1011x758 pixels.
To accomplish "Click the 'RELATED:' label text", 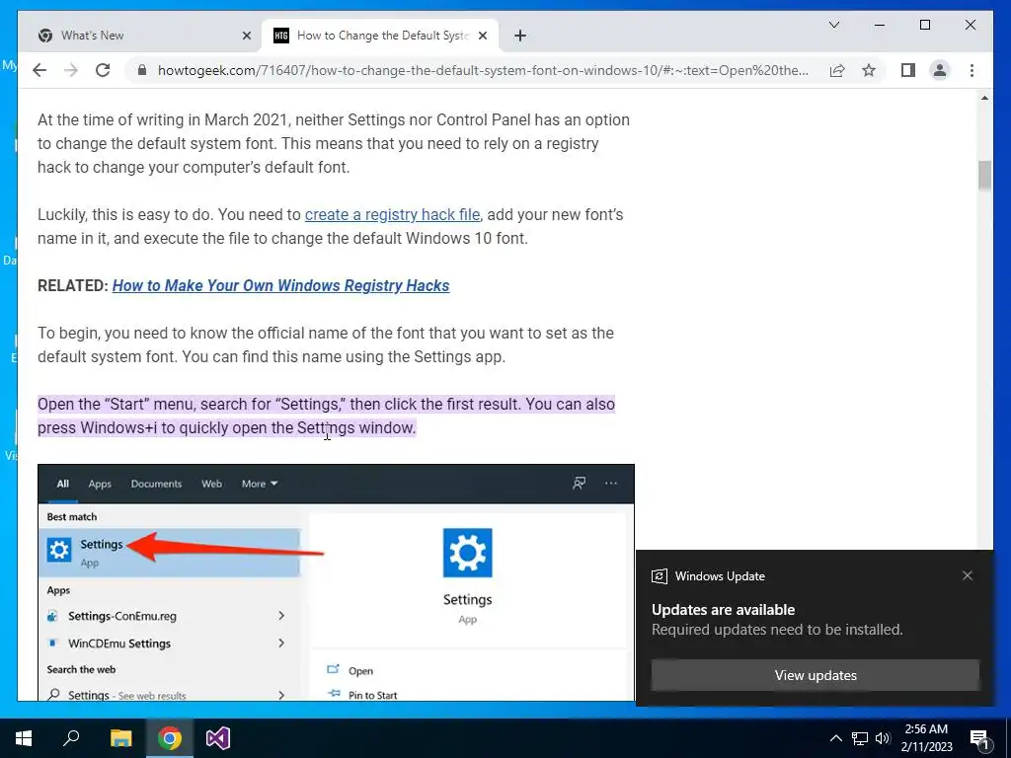I will tap(73, 285).
